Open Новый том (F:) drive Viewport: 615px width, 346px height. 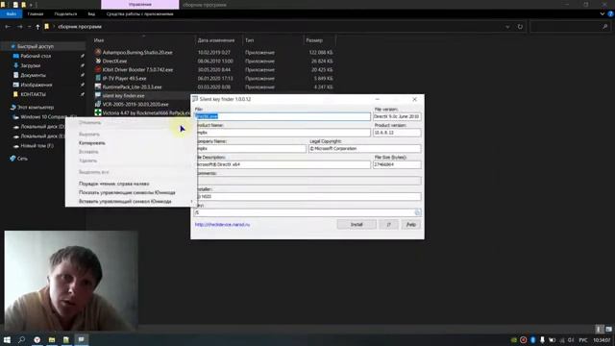click(37, 145)
